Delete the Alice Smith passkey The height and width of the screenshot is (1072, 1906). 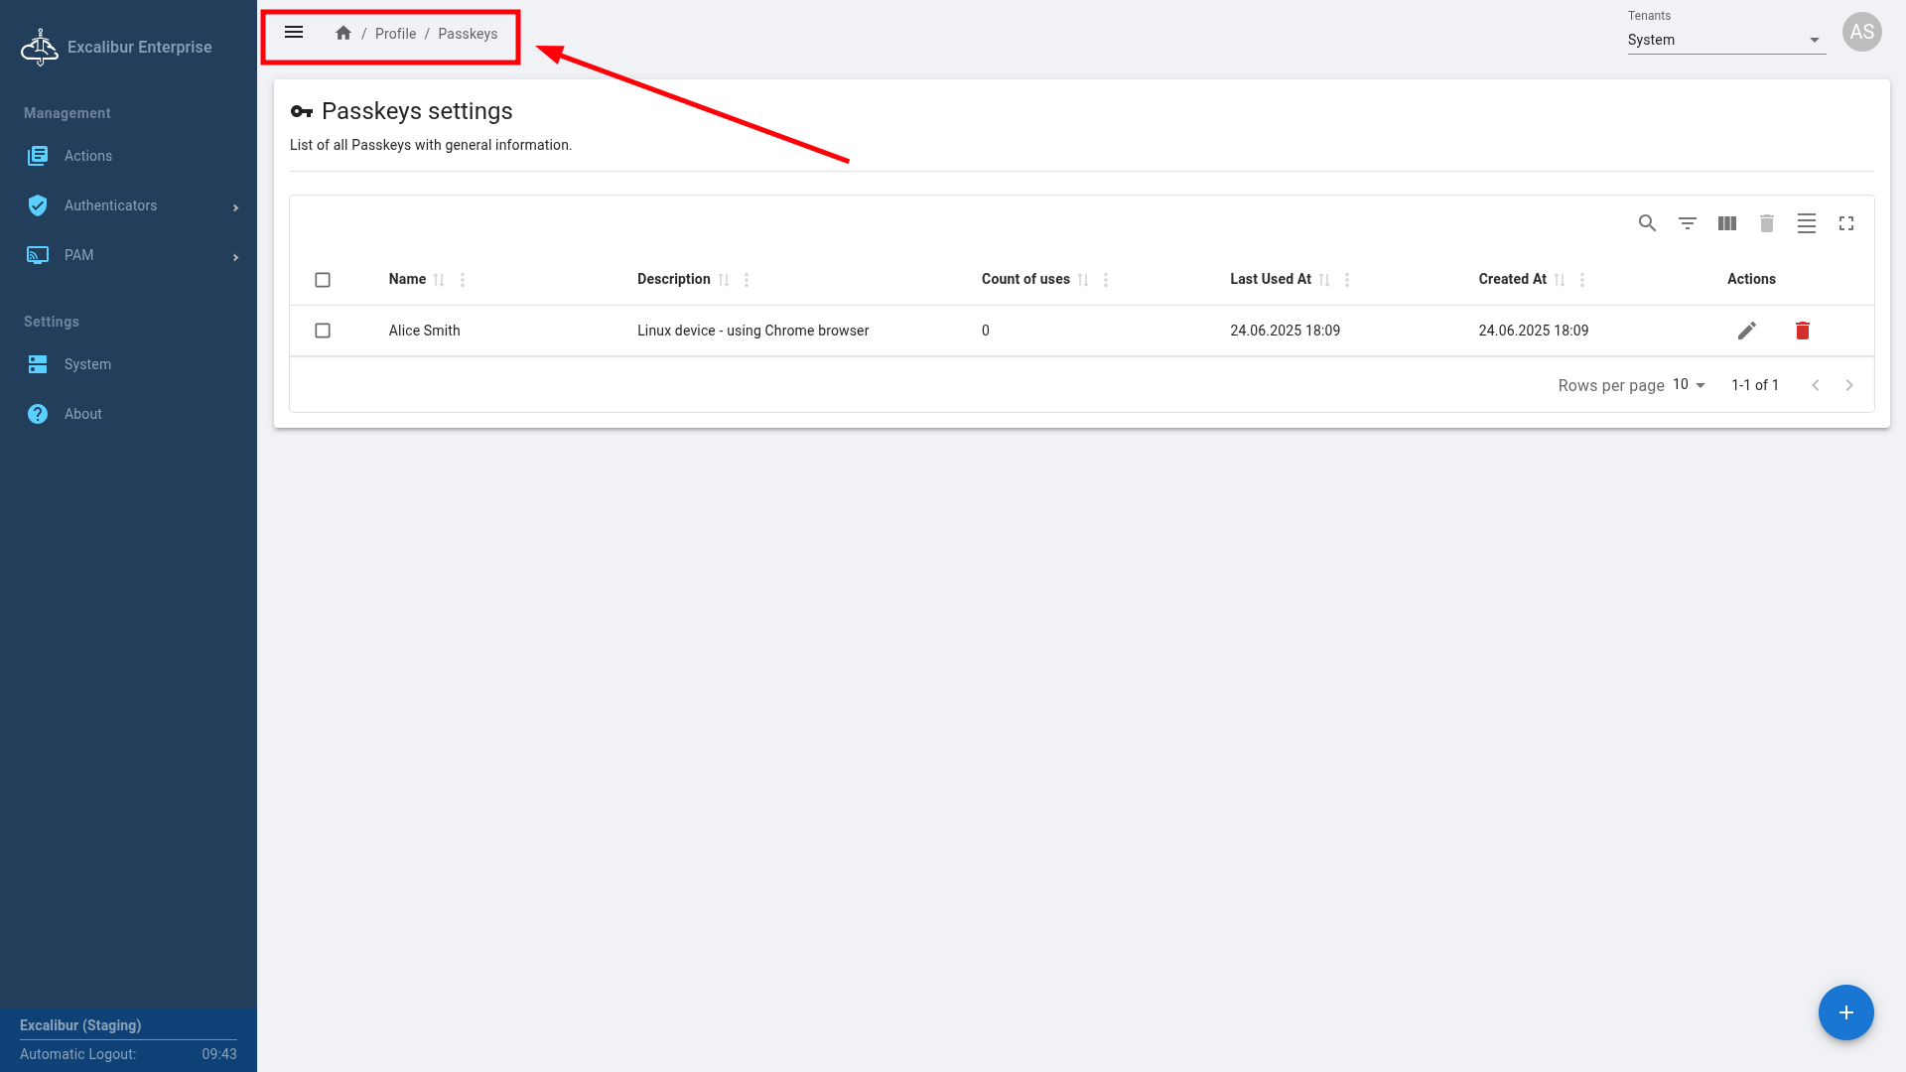tap(1802, 331)
